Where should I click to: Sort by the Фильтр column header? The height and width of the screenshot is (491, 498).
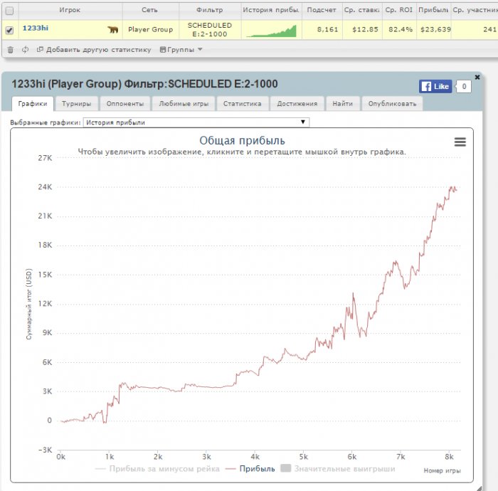[210, 10]
